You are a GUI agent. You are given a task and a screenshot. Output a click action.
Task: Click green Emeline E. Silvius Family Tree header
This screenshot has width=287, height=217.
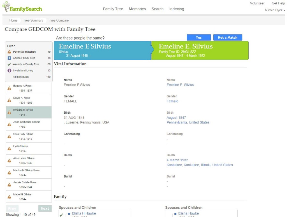pos(200,50)
